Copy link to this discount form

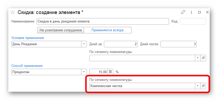[183, 12]
